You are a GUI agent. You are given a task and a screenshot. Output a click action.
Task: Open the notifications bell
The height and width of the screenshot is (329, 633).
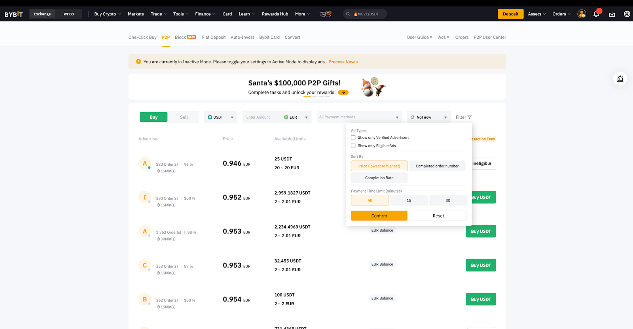[596, 14]
